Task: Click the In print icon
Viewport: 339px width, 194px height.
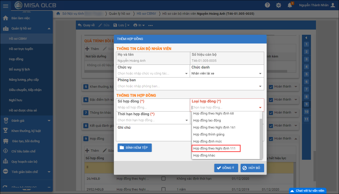Action: pos(135,25)
